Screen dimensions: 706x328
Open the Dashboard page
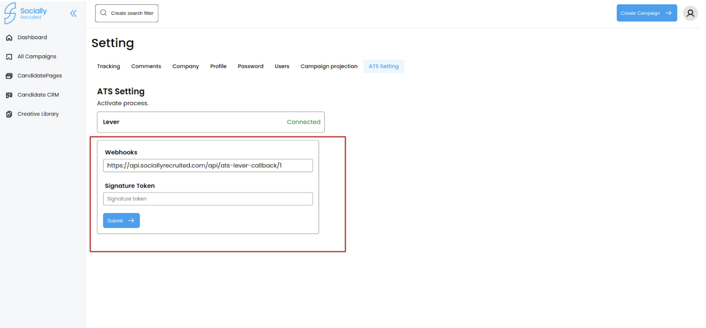32,37
